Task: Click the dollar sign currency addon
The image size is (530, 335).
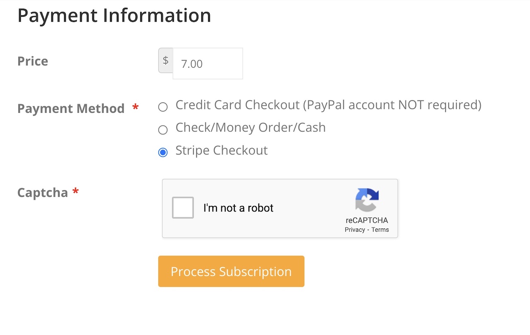Action: 166,61
